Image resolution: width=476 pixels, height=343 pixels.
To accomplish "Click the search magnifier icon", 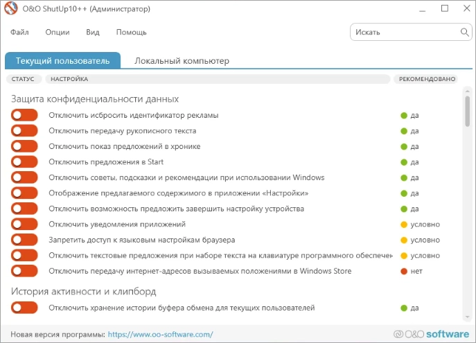I will pos(464,32).
